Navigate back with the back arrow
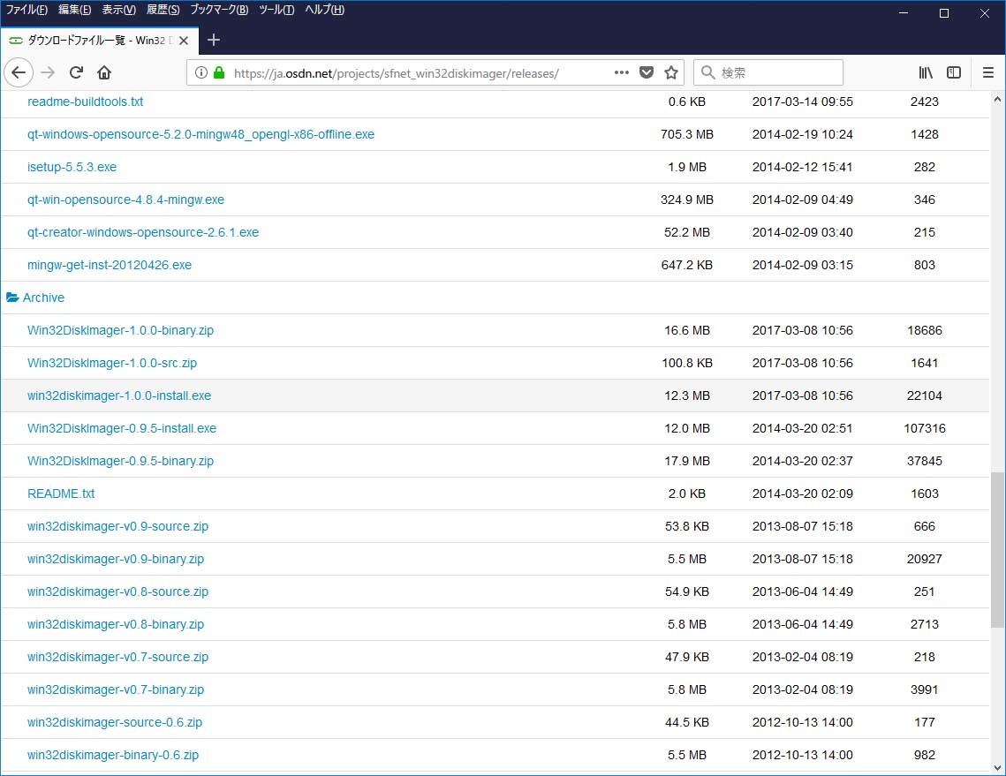Screen dimensions: 1006x776 point(19,72)
